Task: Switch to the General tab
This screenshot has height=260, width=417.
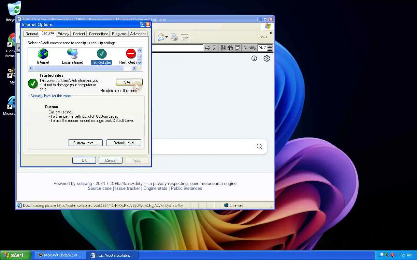Action: click(x=31, y=34)
